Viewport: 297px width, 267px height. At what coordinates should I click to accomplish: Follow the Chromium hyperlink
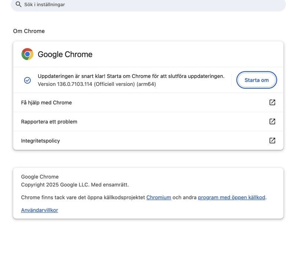(159, 198)
